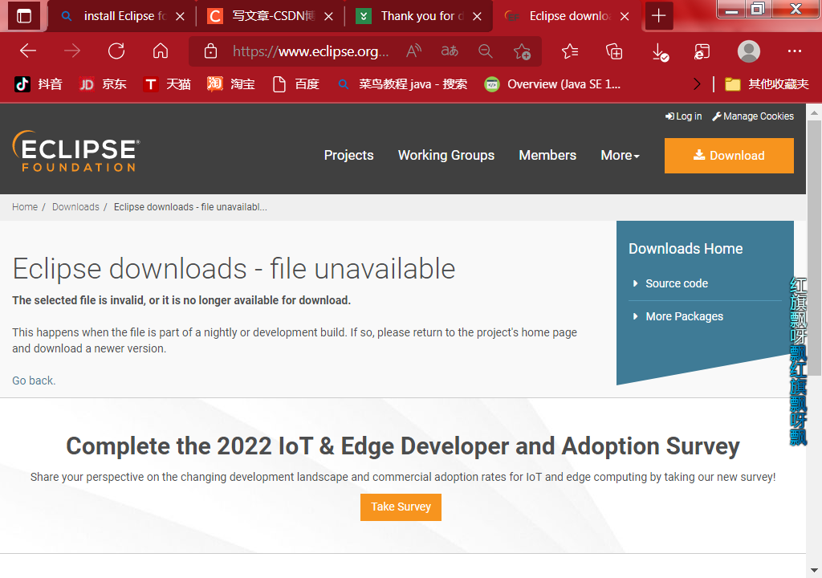Open the 京东 bookmark
The image size is (822, 578).
click(103, 84)
